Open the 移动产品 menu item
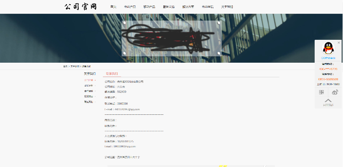The height and width of the screenshot is (167, 343). (x=150, y=7)
